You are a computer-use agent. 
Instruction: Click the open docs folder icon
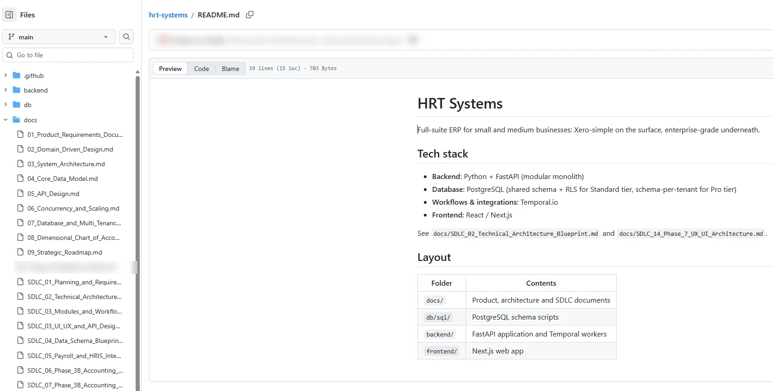pos(16,120)
